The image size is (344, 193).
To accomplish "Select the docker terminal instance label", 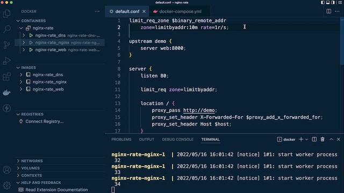I will 286,139.
